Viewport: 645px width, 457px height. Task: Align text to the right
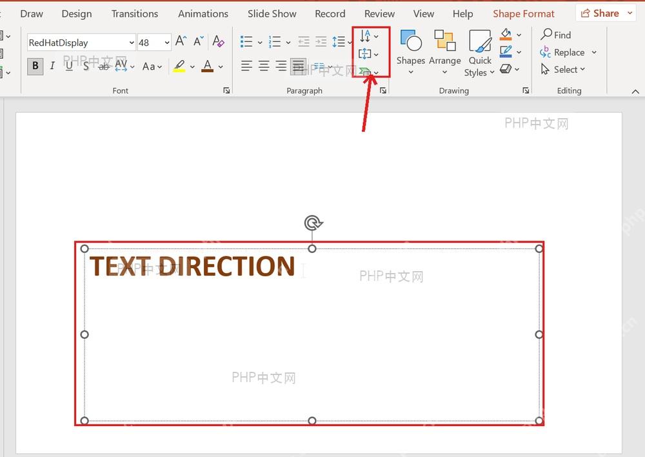(281, 66)
